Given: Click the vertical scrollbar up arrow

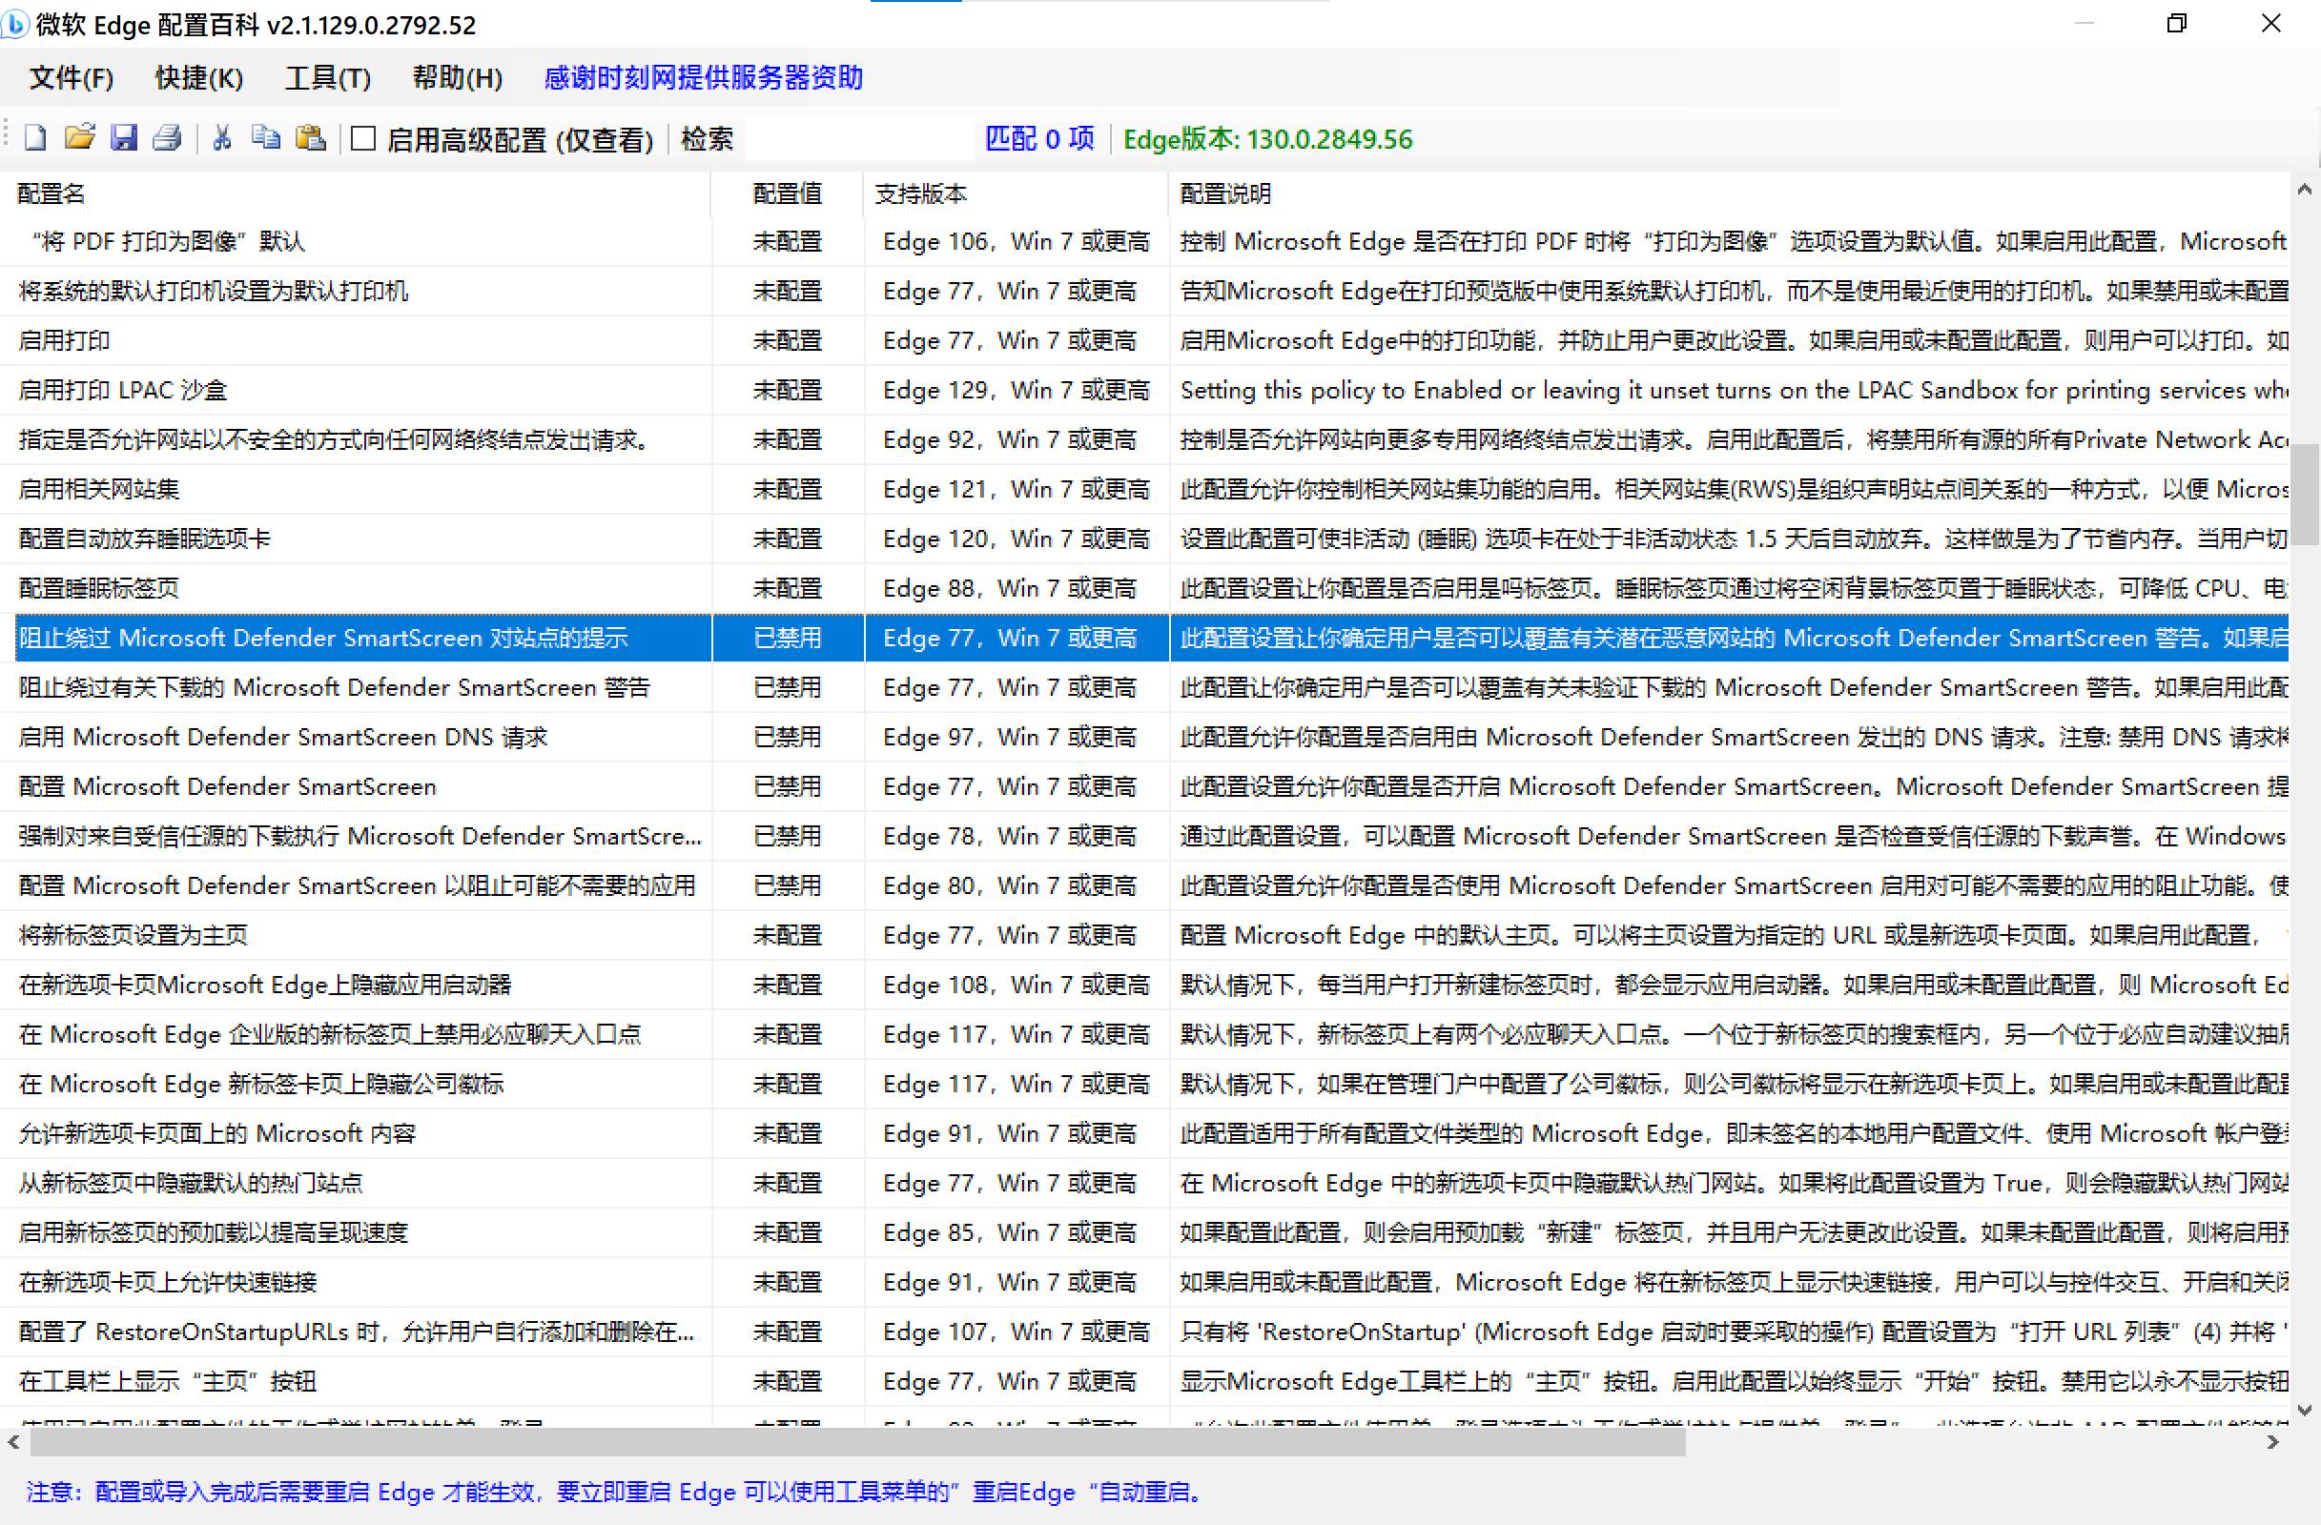Looking at the screenshot, I should (x=2305, y=189).
